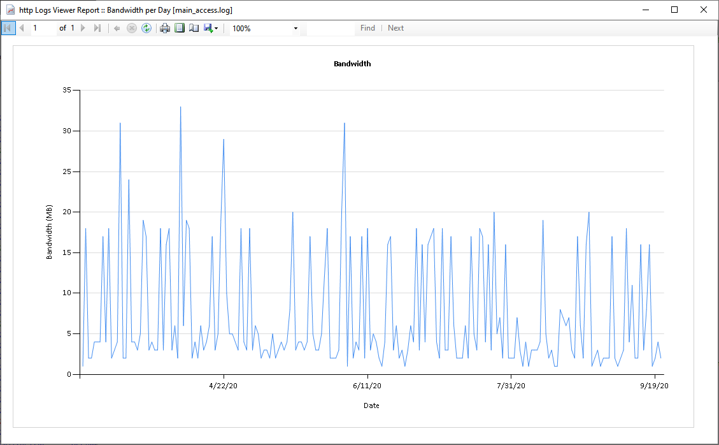Screen dimensions: 719x445
Task: Jump to last page of report
Action: pyautogui.click(x=97, y=28)
